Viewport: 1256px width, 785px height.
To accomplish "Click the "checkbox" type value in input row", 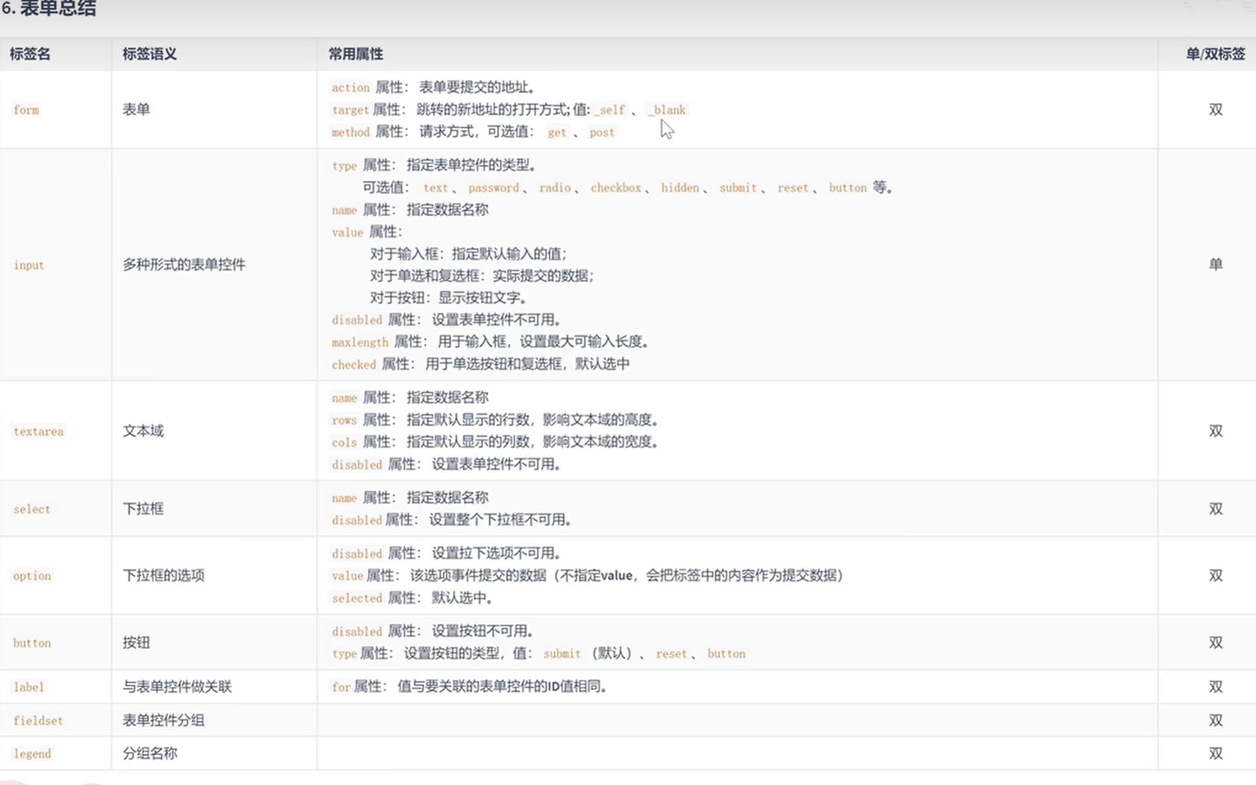I will [616, 188].
